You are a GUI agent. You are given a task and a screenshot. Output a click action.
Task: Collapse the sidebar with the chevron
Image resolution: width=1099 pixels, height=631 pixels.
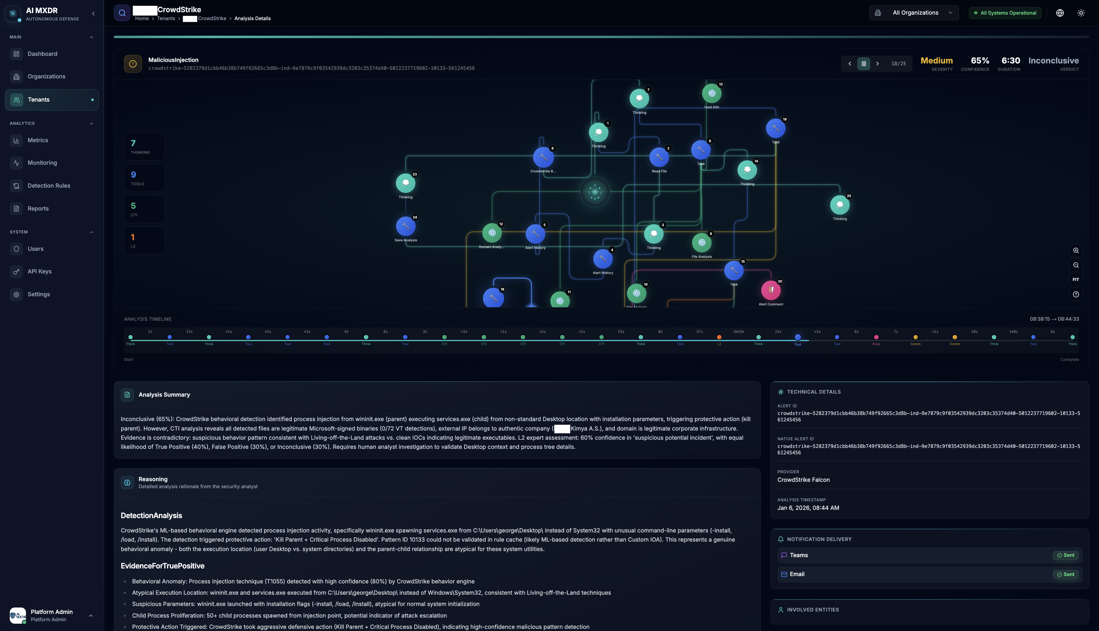pos(93,13)
